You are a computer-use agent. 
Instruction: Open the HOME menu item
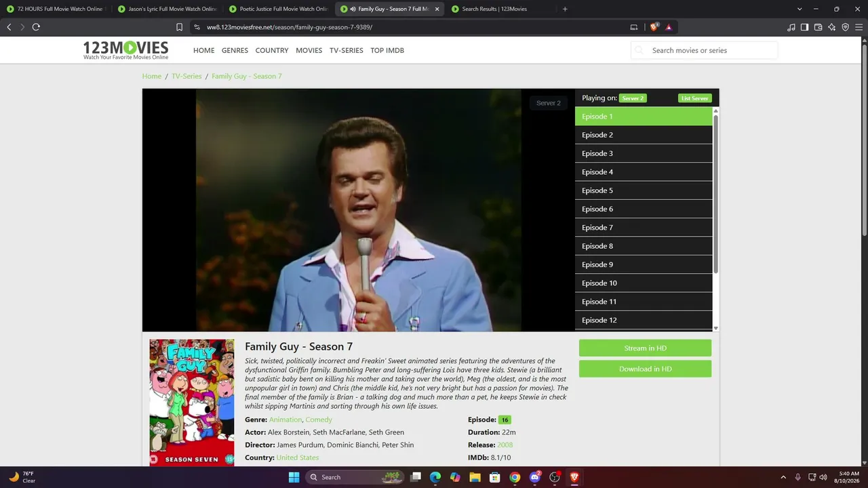pos(203,50)
